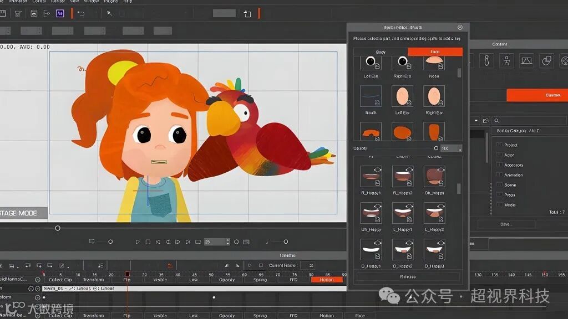This screenshot has height=319, width=568.
Task: Jump to the first frame in playback controls
Action: [x=158, y=242]
